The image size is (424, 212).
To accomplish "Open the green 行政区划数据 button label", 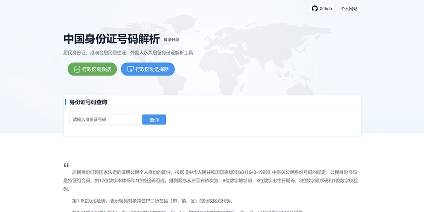I will pos(96,69).
